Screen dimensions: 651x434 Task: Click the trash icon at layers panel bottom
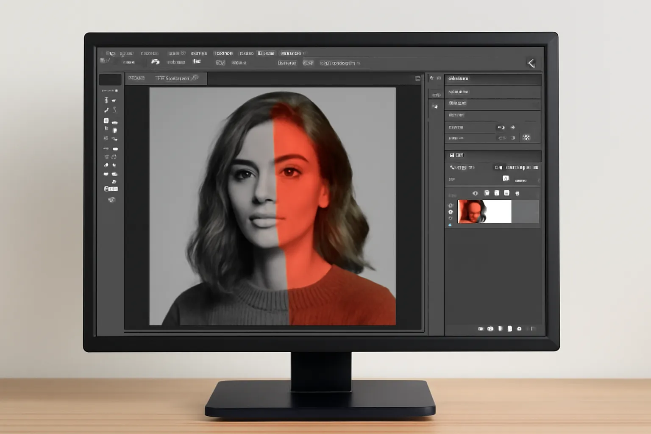tap(500, 328)
